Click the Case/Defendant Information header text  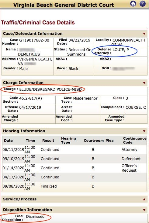33,34
